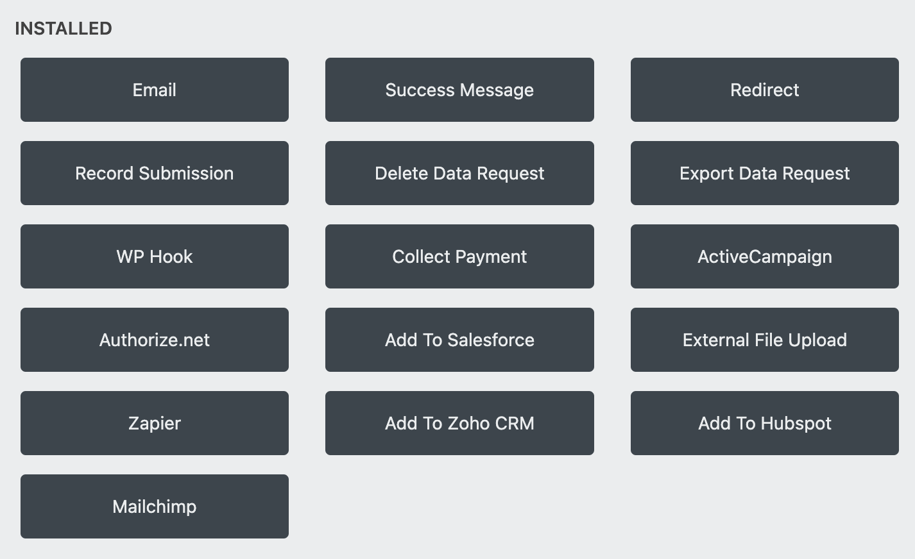Open the Zapier integration
Viewport: 915px width, 559px height.
pyautogui.click(x=154, y=423)
